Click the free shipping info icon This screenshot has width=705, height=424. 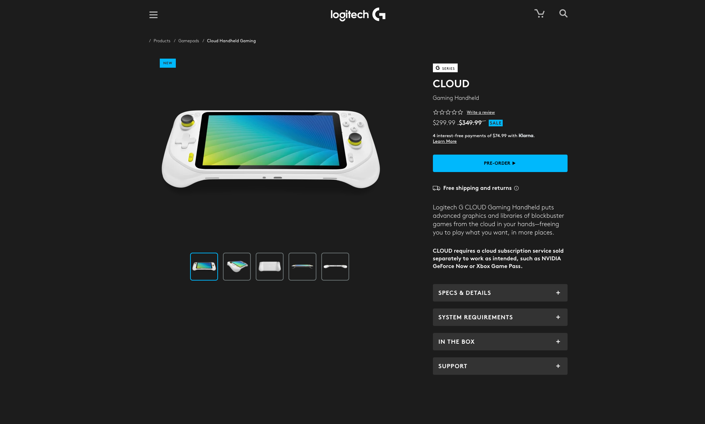click(516, 188)
